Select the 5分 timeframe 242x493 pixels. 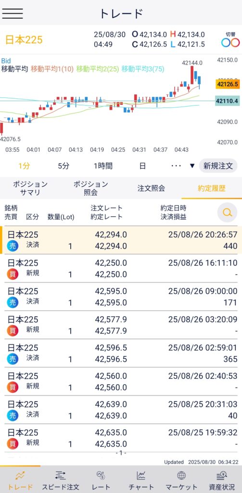64,166
